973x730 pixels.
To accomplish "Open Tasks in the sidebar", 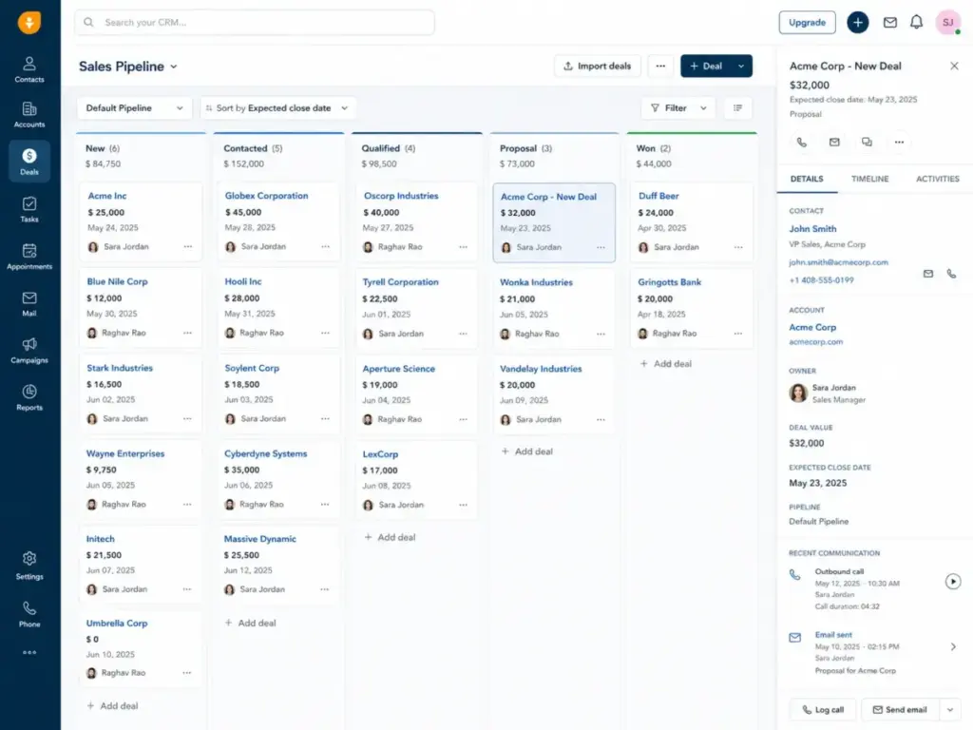I will point(29,210).
